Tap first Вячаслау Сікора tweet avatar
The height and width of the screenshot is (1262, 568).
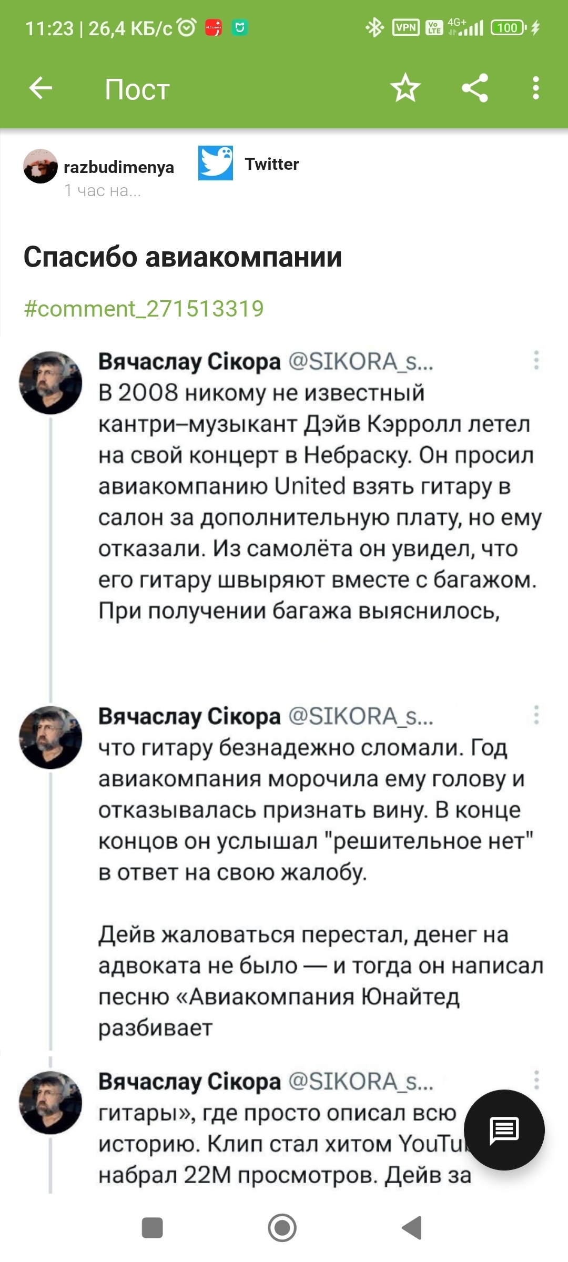pyautogui.click(x=50, y=383)
